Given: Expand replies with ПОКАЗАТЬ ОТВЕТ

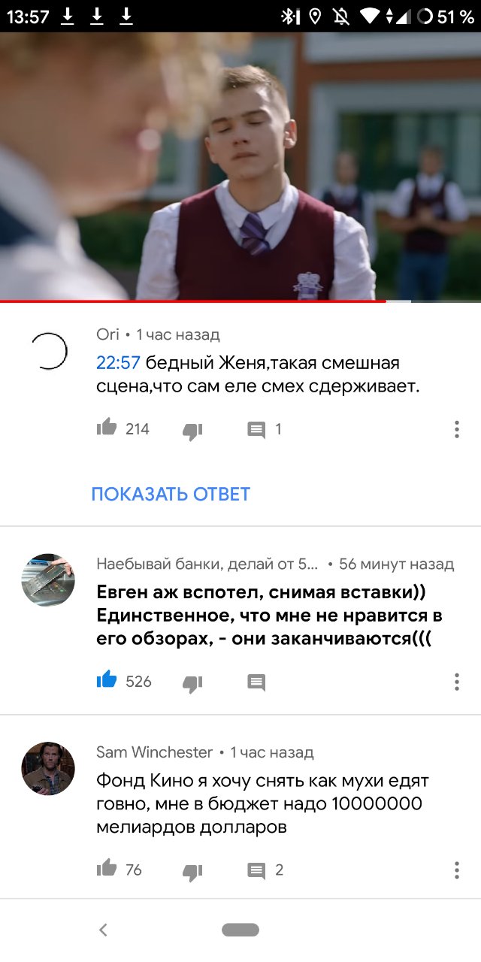Looking at the screenshot, I should (x=171, y=494).
